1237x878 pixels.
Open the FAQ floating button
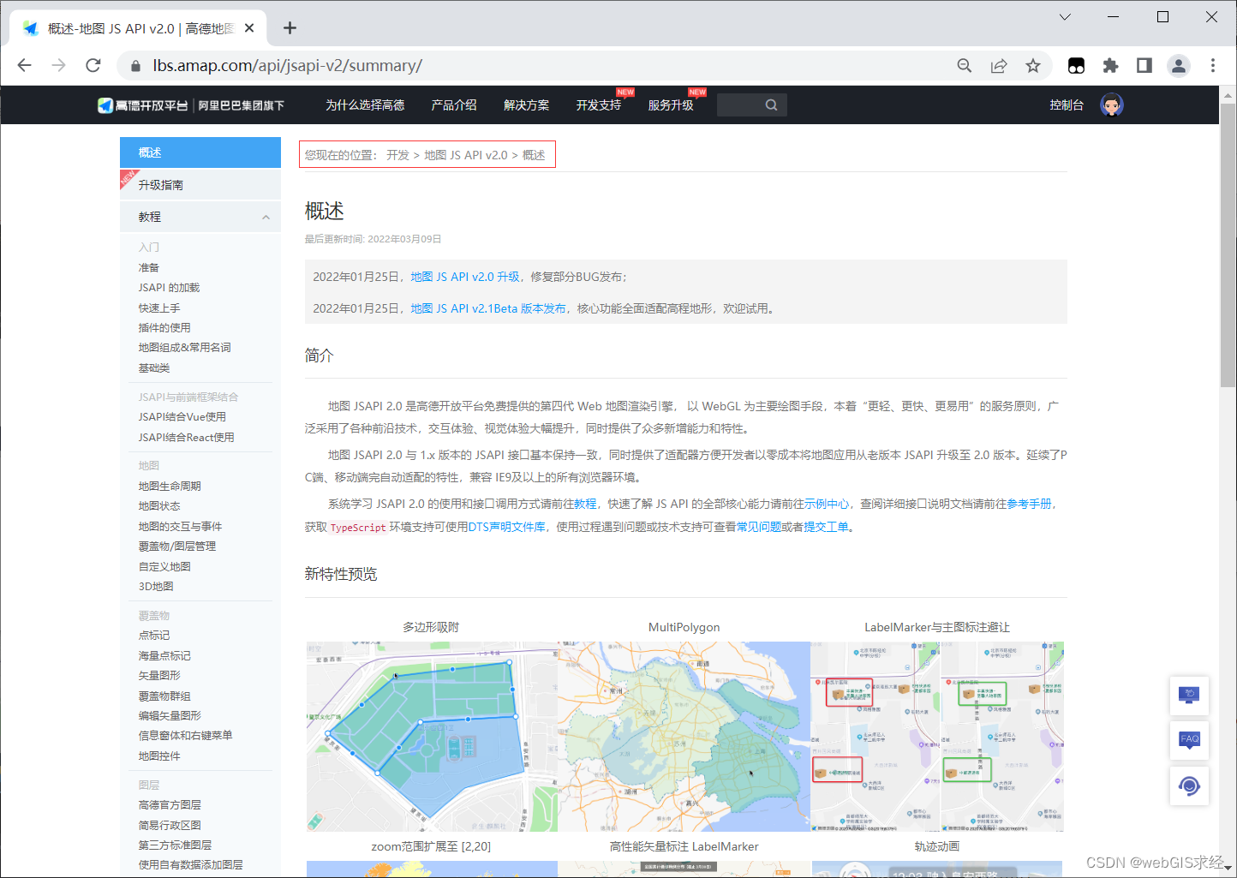click(x=1189, y=740)
